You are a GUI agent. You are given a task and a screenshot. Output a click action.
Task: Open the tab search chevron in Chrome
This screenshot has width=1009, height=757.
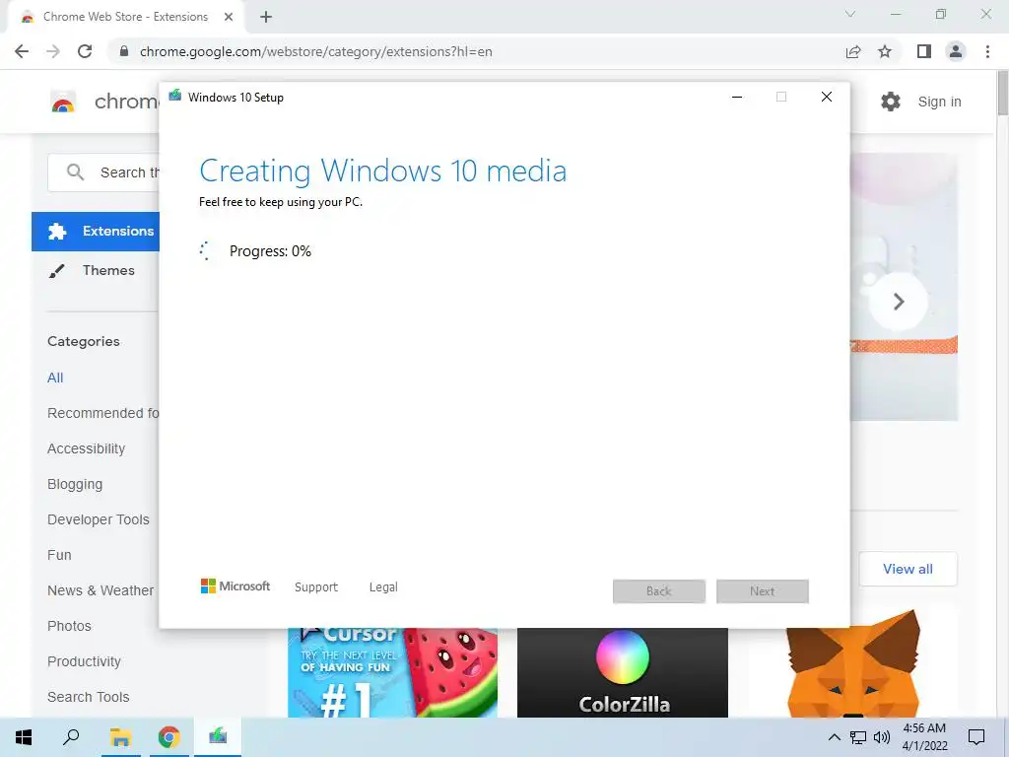click(850, 14)
